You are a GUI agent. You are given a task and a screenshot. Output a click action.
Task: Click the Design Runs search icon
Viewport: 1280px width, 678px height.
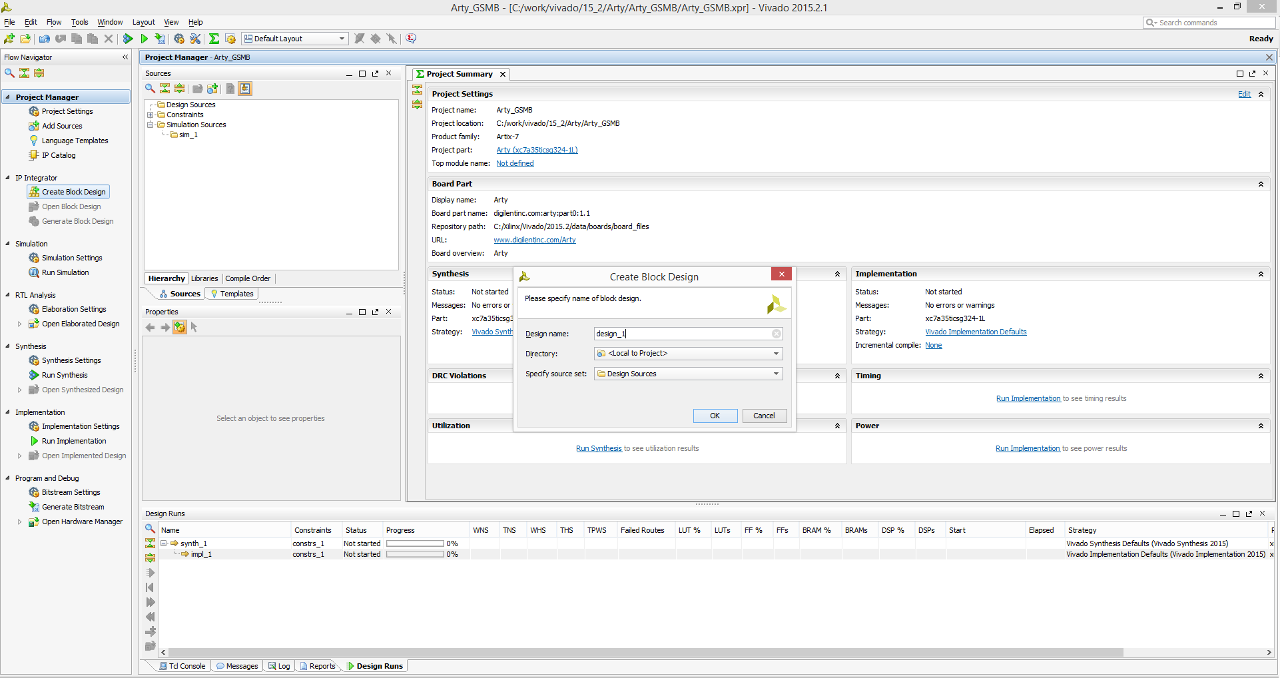[151, 529]
